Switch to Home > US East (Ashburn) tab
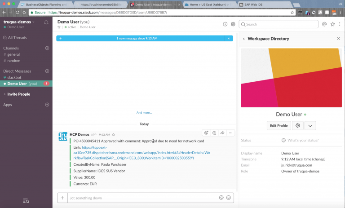 tap(210, 4)
